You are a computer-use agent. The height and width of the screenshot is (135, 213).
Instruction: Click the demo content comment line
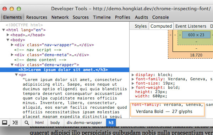coord(40,60)
